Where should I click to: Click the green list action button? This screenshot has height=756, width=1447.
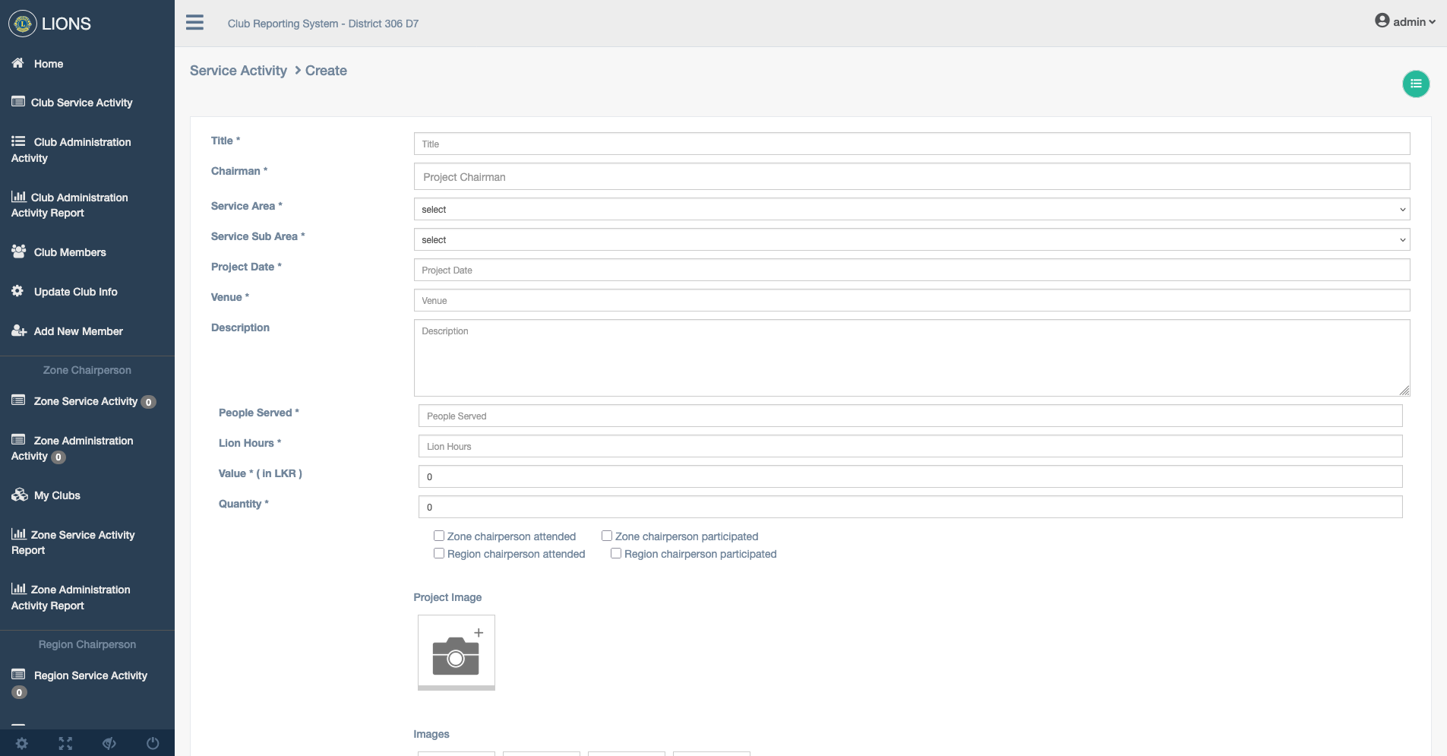pyautogui.click(x=1414, y=84)
